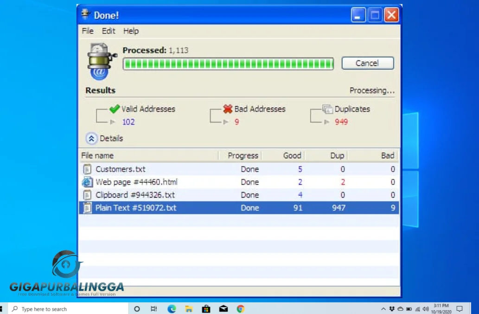Sort by File name column header

click(149, 155)
